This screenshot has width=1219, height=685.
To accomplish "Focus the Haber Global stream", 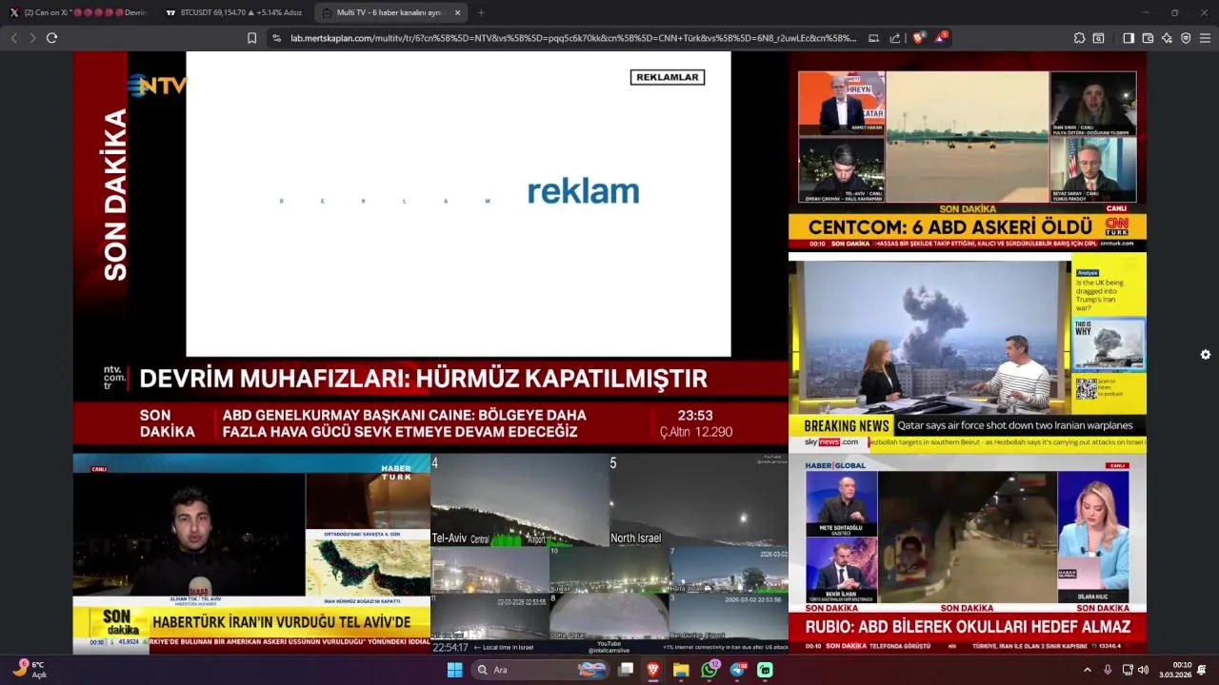I will (968, 554).
